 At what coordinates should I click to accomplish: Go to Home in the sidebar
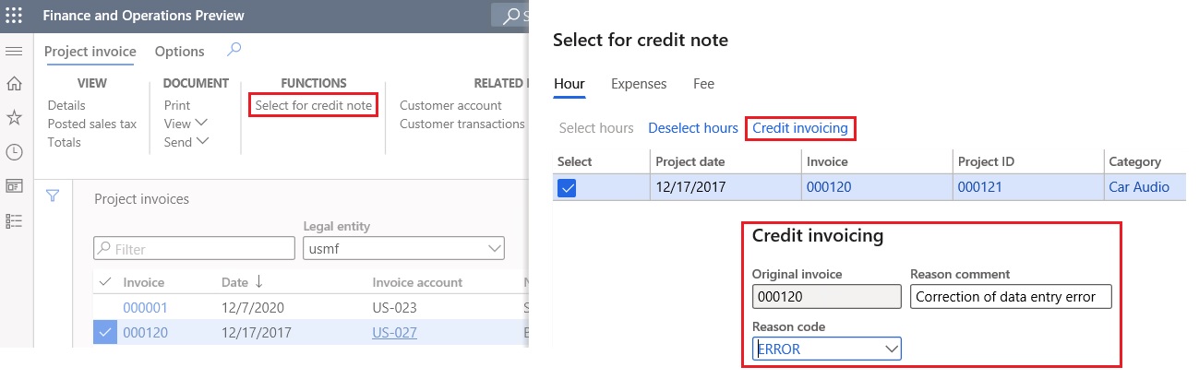[x=14, y=84]
